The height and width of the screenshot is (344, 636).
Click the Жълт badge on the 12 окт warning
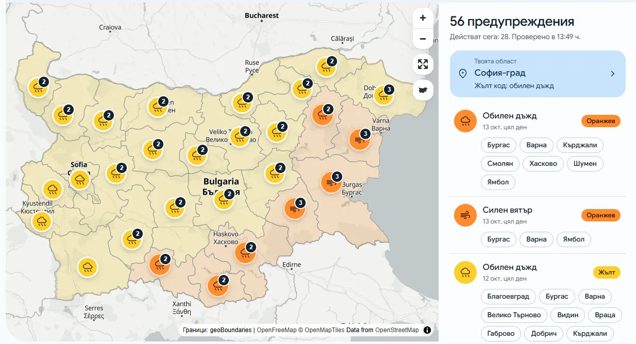607,272
